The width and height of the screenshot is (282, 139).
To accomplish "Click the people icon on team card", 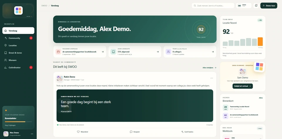I will [168, 52].
